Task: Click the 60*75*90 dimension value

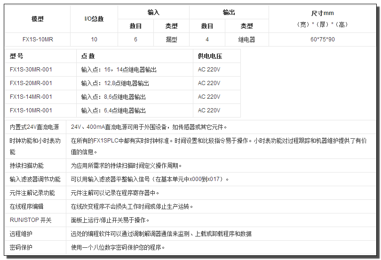Action: [323, 39]
